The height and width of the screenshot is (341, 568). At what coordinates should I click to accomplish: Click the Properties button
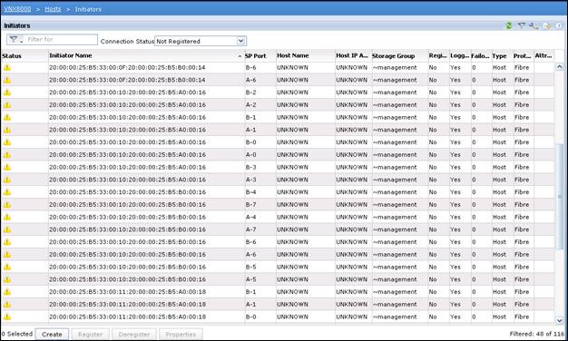[181, 334]
